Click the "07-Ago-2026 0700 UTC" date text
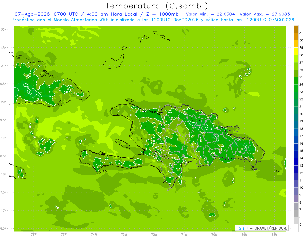Image resolution: width=308 pixels, height=238 pixels. pyautogui.click(x=45, y=14)
